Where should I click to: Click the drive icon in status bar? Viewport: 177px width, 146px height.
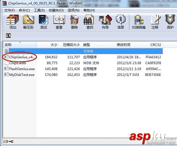tap(5, 141)
